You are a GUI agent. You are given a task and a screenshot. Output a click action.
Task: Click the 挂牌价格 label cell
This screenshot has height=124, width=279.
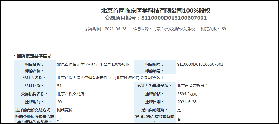[x=154, y=94]
